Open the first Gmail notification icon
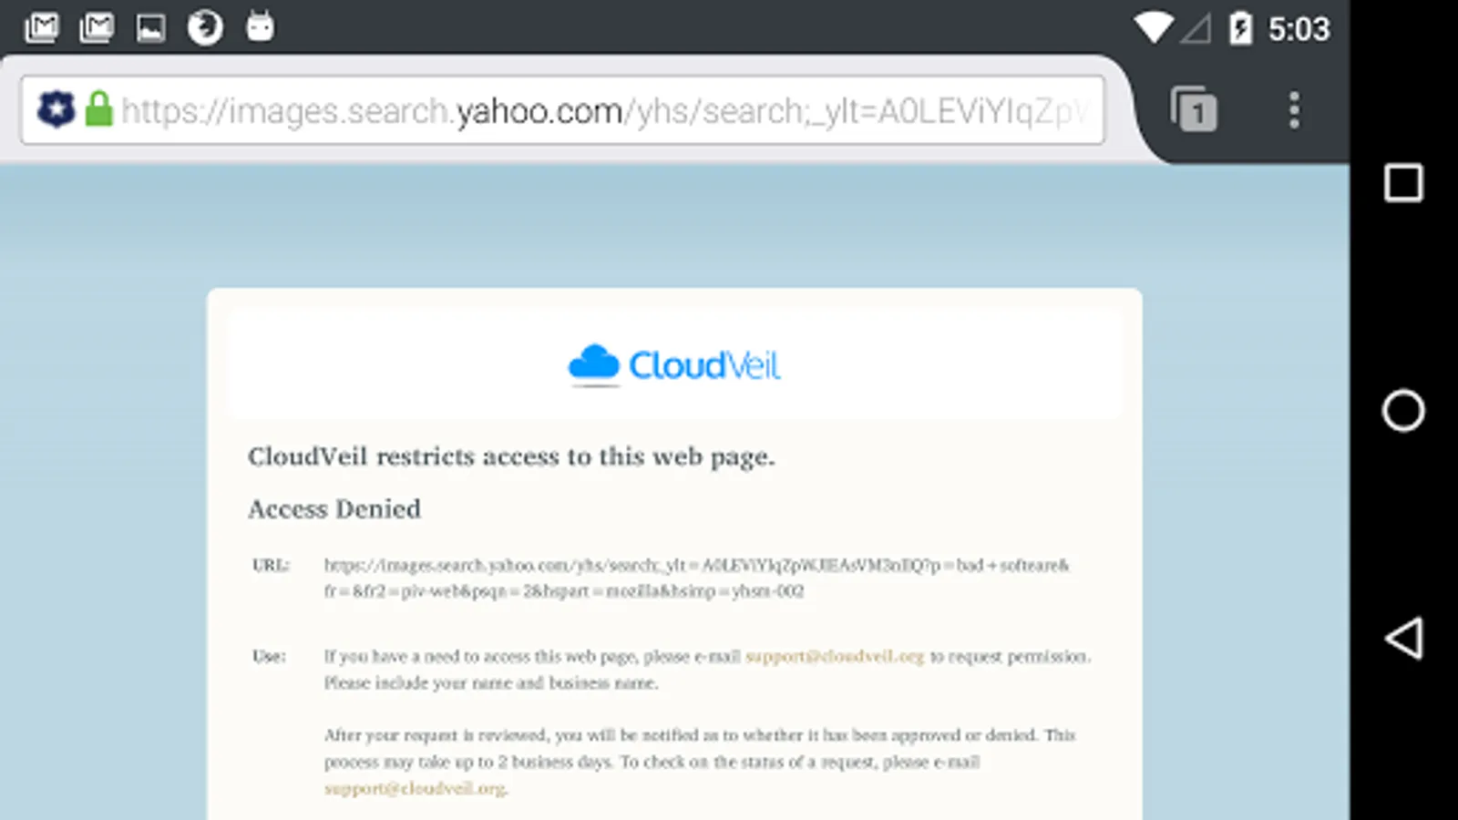Image resolution: width=1458 pixels, height=820 pixels. [x=42, y=27]
